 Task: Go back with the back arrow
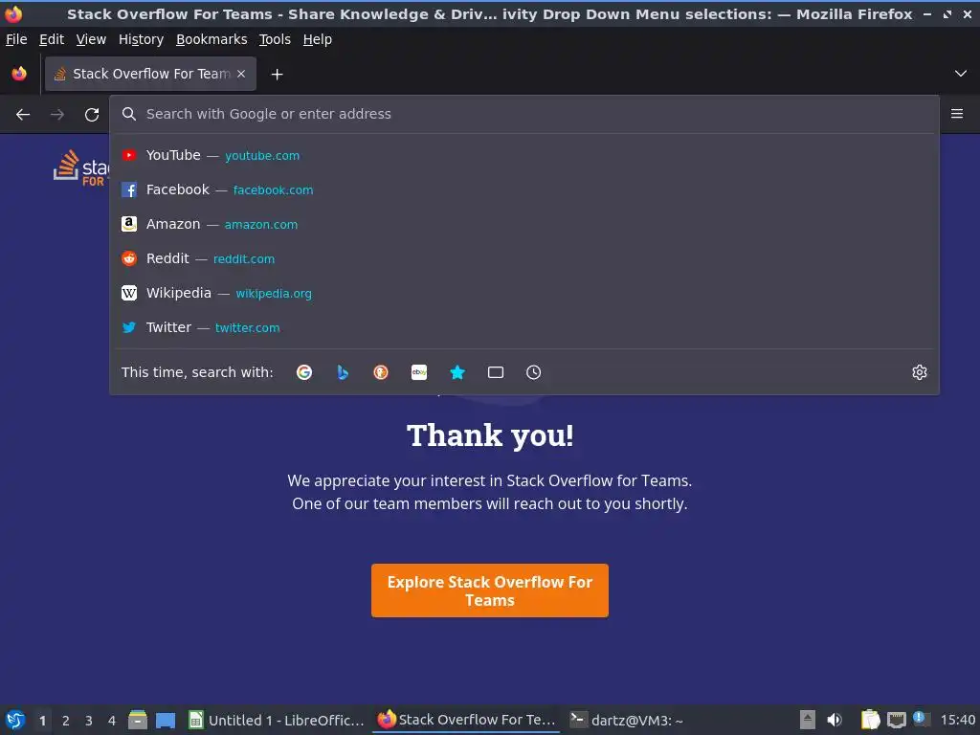[23, 115]
